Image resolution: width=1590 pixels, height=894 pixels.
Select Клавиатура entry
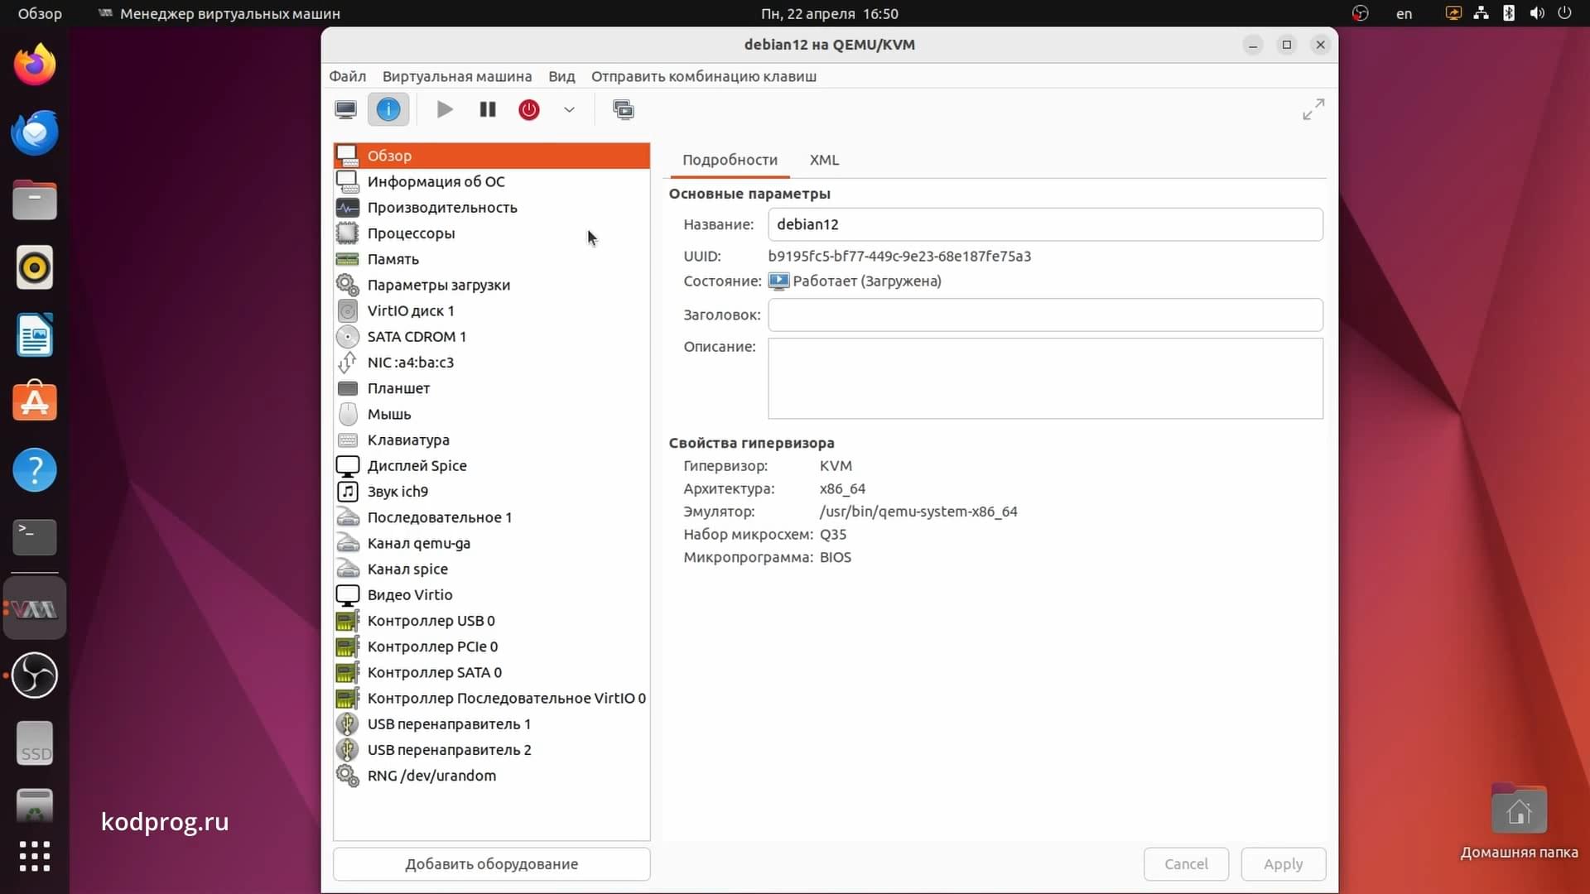point(492,440)
